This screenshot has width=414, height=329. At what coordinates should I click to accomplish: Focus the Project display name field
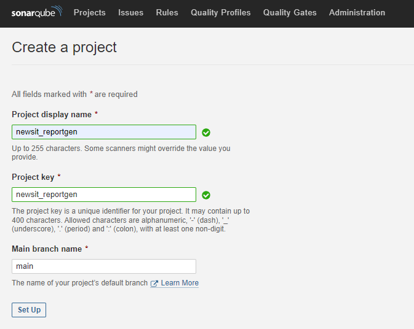pyautogui.click(x=104, y=132)
